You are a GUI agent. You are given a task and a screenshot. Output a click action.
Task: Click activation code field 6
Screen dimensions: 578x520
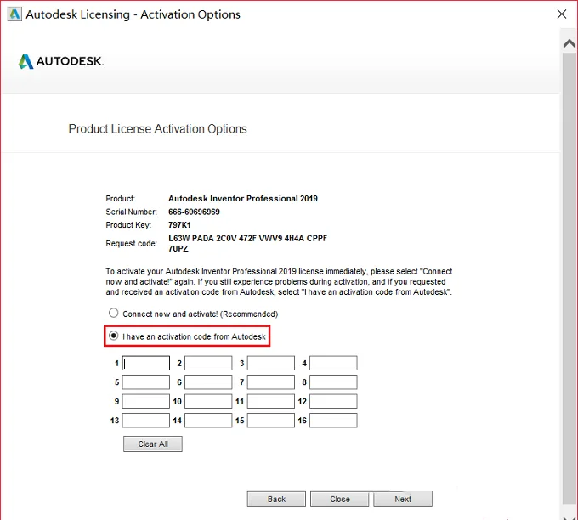[x=208, y=382]
